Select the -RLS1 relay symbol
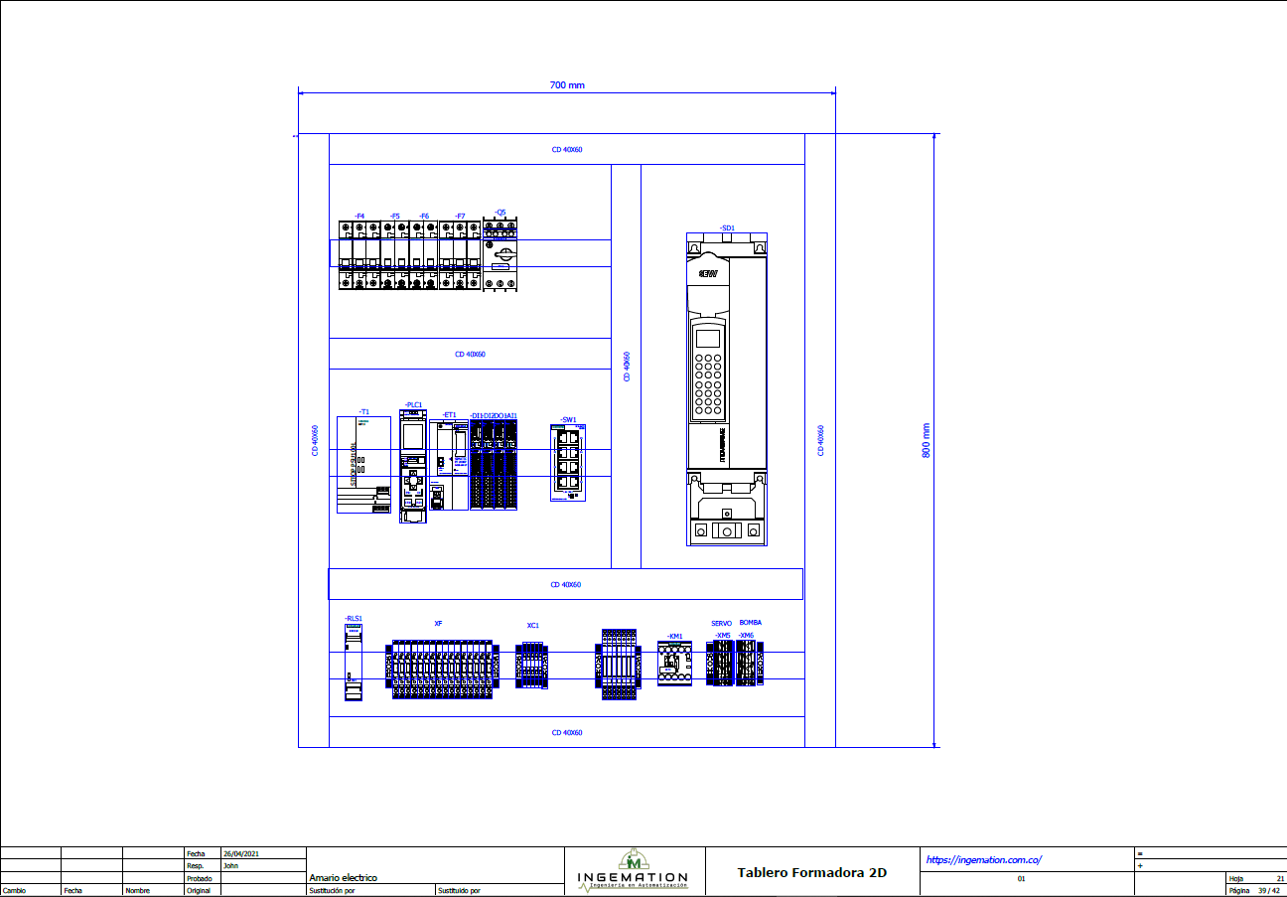 point(354,663)
